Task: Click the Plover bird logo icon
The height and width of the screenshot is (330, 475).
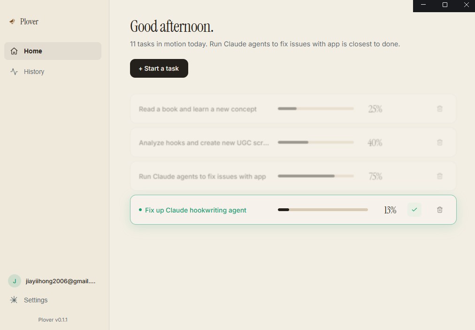Action: pyautogui.click(x=12, y=22)
